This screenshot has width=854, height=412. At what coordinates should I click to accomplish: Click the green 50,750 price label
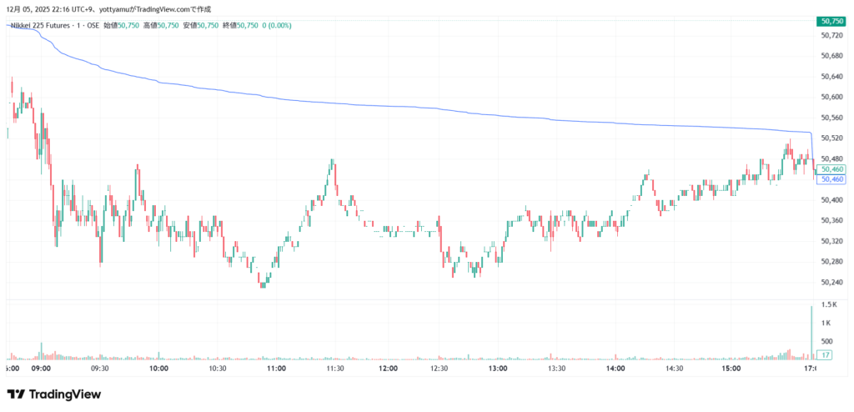tap(832, 21)
